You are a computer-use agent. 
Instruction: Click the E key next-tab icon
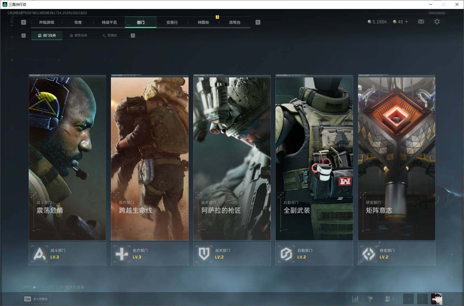point(258,22)
